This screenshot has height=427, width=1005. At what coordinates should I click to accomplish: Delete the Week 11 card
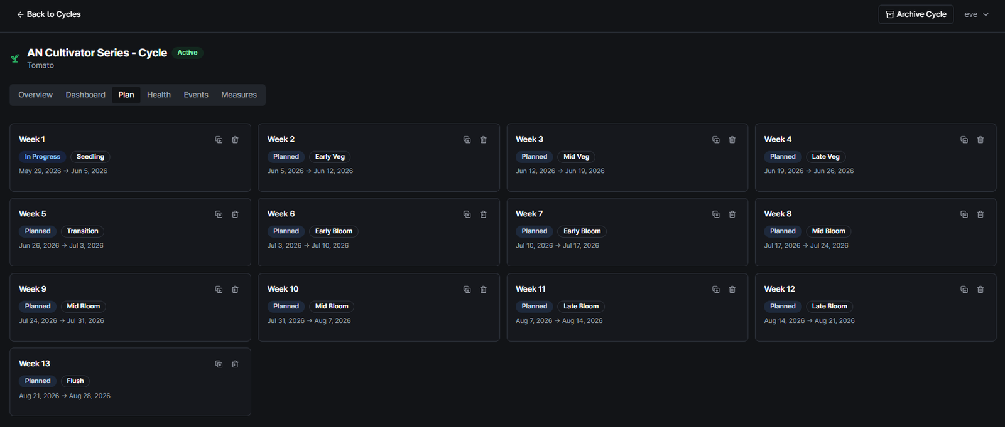(732, 290)
